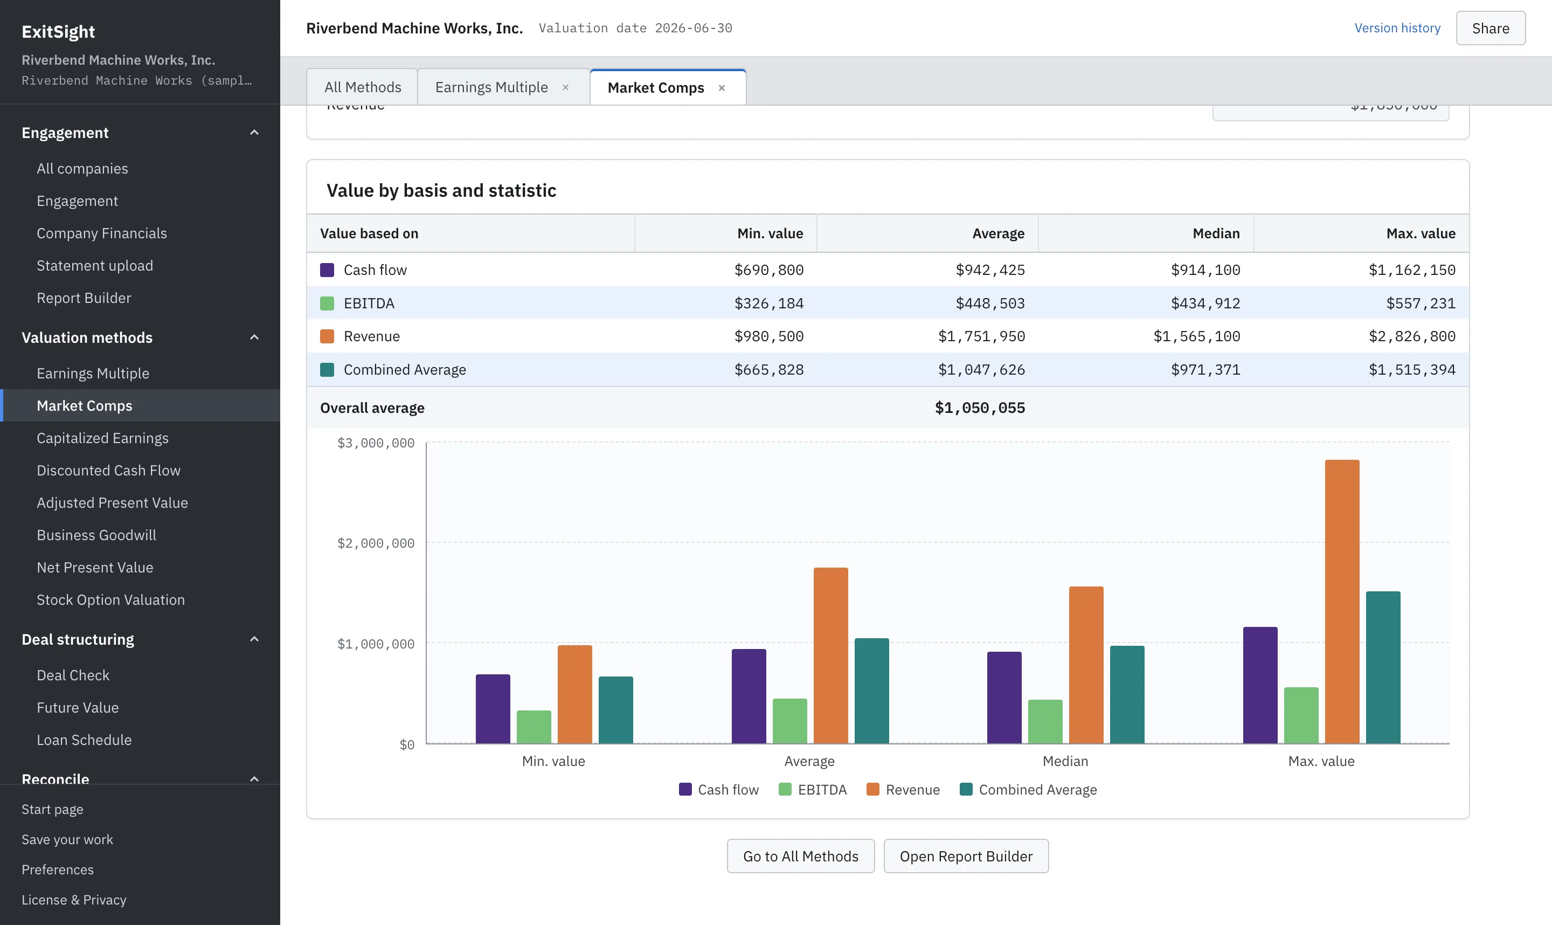The image size is (1552, 925).
Task: Close the Earnings Multiple tab
Action: click(566, 87)
